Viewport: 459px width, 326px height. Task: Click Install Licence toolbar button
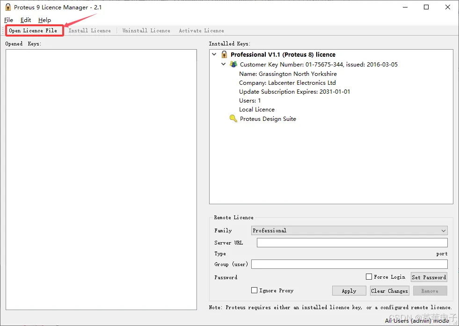pyautogui.click(x=89, y=30)
